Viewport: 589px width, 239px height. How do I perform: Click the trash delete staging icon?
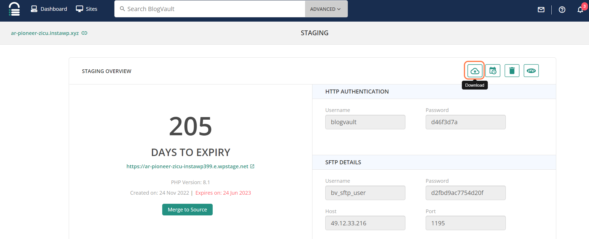[x=512, y=70]
